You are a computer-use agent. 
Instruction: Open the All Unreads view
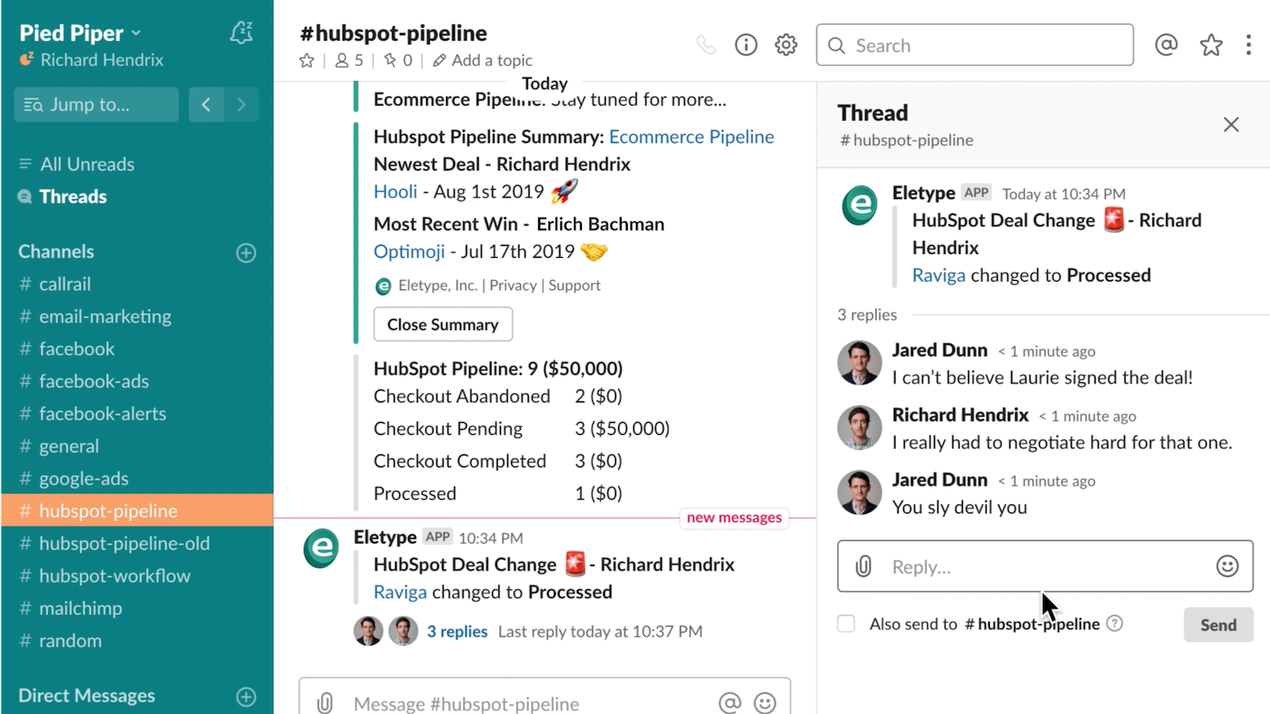87,163
